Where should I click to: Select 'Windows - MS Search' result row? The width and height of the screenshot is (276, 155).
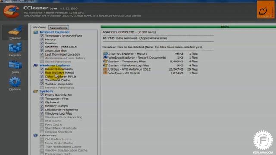tap(151, 73)
